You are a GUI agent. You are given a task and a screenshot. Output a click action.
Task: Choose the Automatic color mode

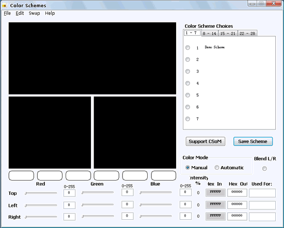pos(217,168)
